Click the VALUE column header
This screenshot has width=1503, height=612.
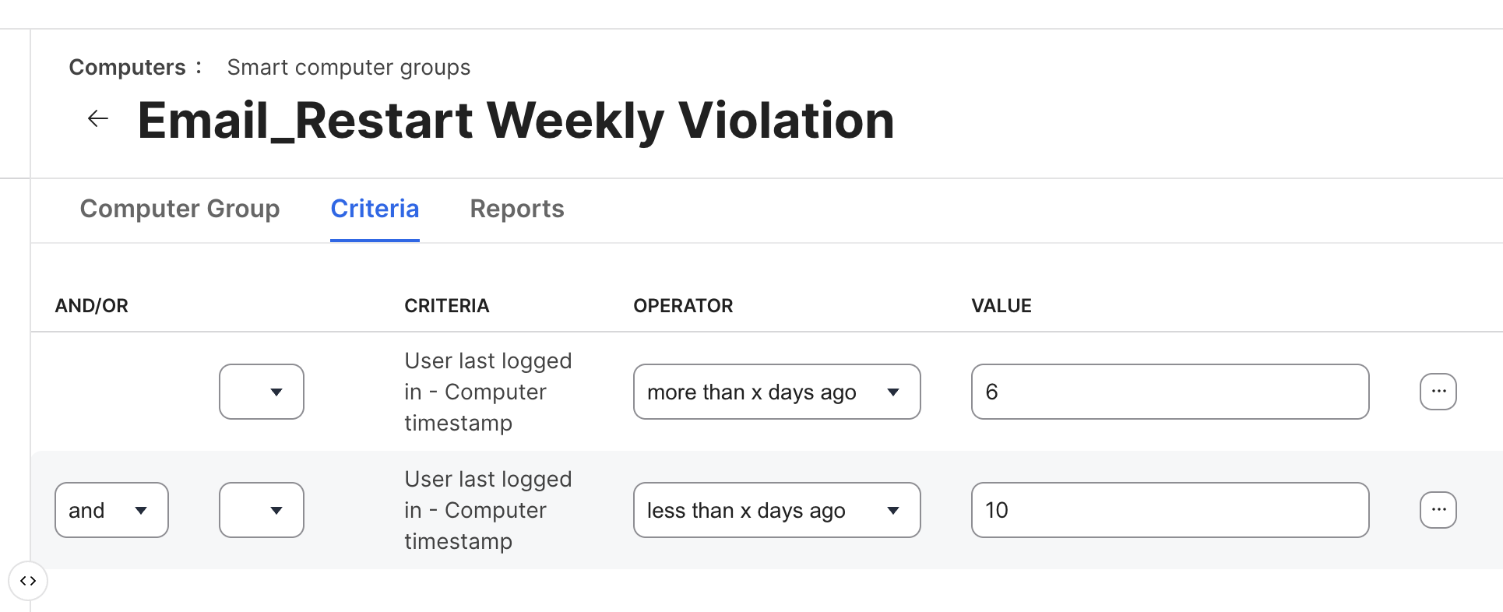pos(1001,306)
